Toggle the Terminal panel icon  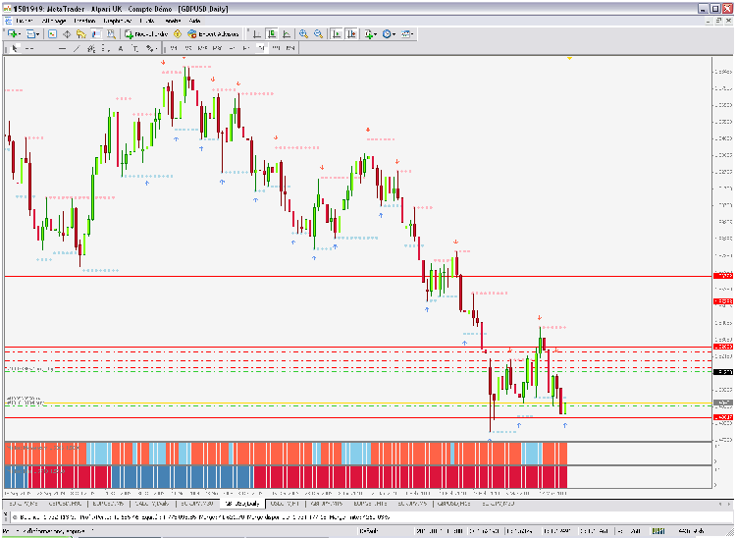pos(96,33)
